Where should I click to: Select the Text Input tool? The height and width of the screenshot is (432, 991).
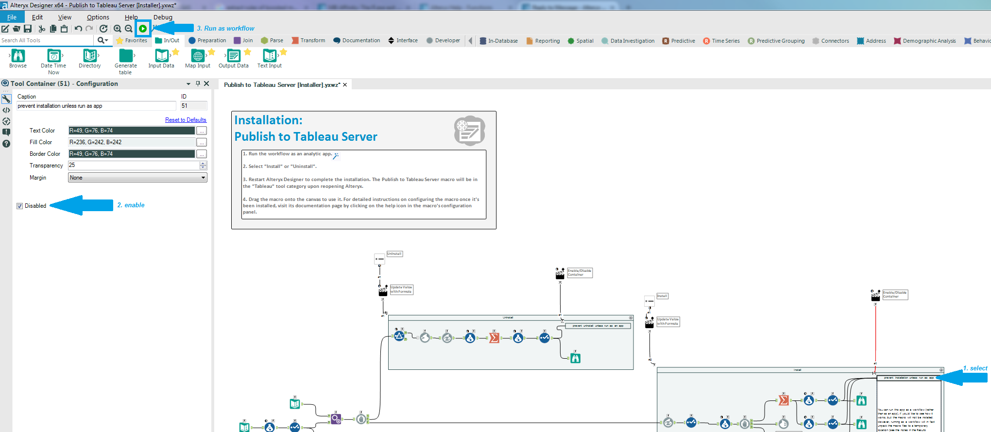[x=270, y=59]
